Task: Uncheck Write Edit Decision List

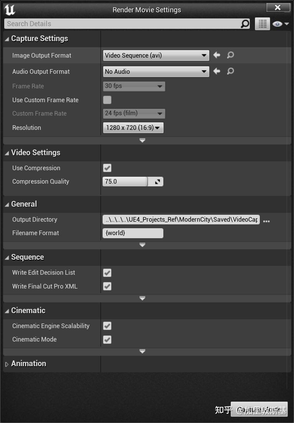Action: (x=107, y=272)
